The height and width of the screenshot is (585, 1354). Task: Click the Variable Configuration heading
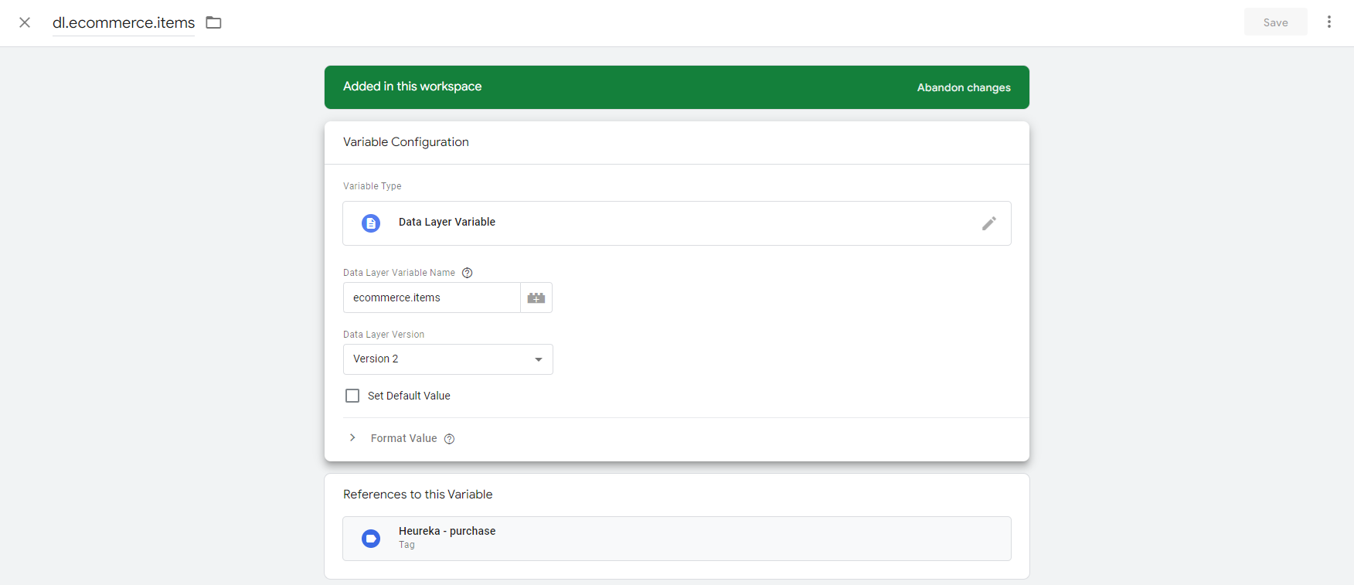pyautogui.click(x=406, y=142)
